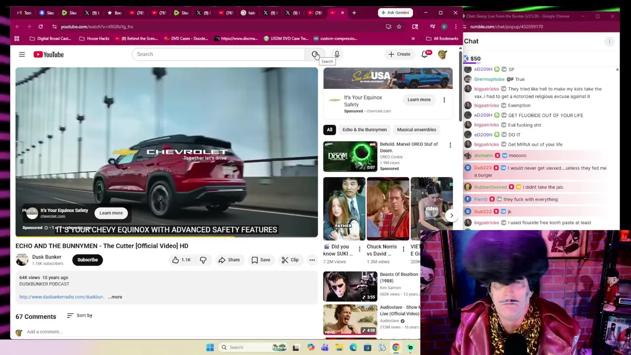
Task: Open the Chuck Norris vs David short
Action: click(388, 209)
